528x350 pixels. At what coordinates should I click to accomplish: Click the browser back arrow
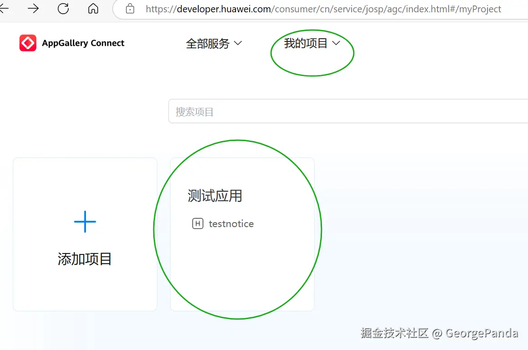5,9
